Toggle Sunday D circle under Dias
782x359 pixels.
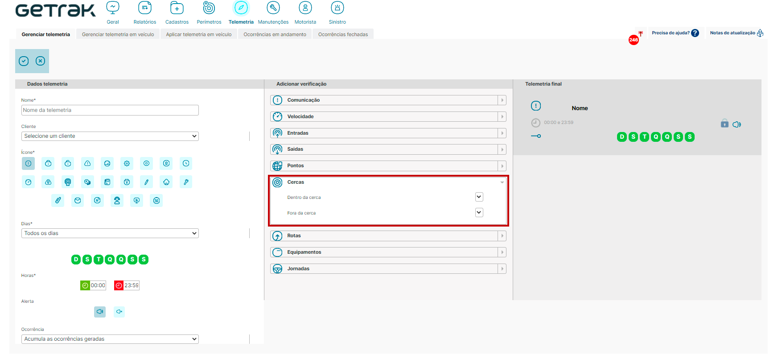click(76, 260)
